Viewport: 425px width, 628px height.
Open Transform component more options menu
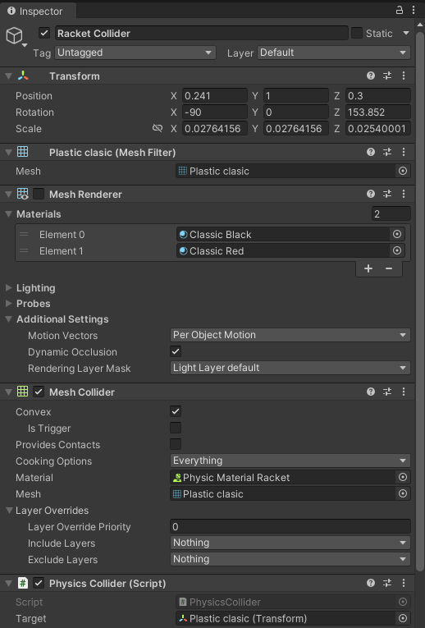pos(404,76)
